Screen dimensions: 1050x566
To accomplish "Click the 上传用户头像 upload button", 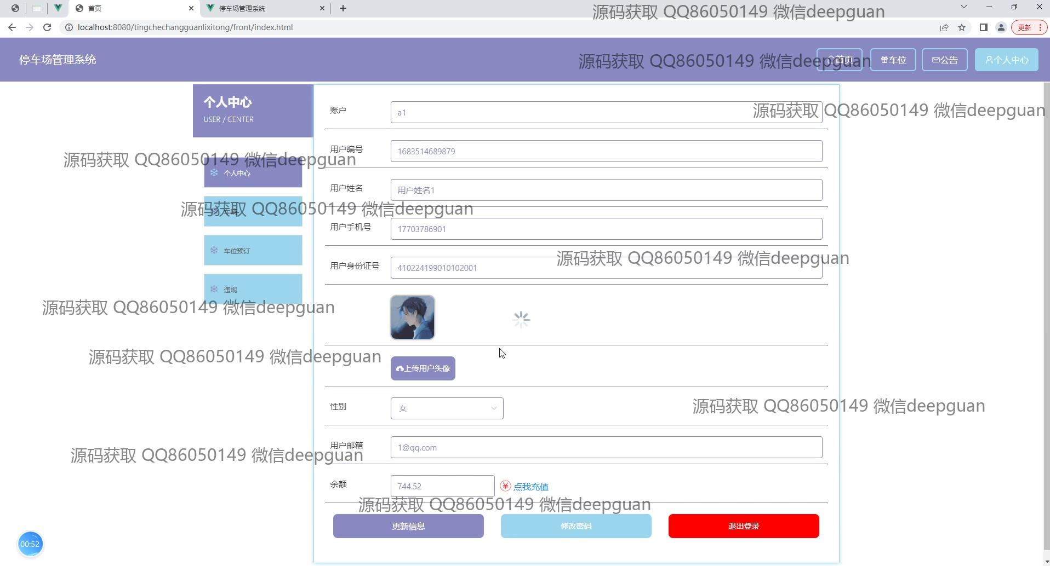I will (423, 368).
